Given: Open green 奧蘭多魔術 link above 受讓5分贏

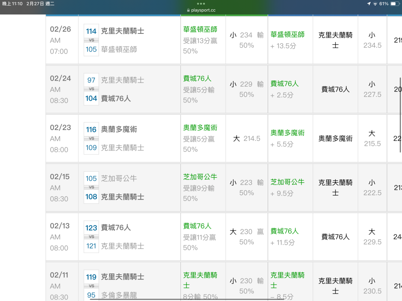Looking at the screenshot, I should [200, 128].
